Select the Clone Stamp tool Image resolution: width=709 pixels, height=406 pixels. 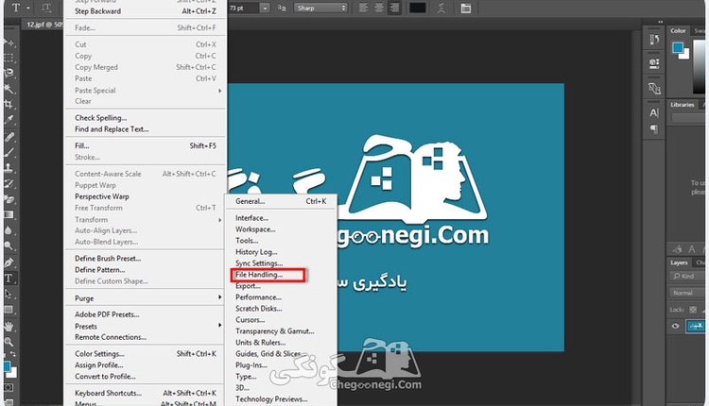click(9, 167)
